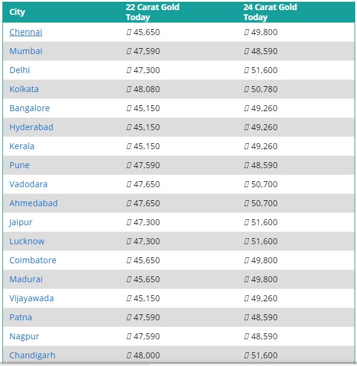Open the Hyderabad city link
The width and height of the screenshot is (357, 366).
[31, 127]
